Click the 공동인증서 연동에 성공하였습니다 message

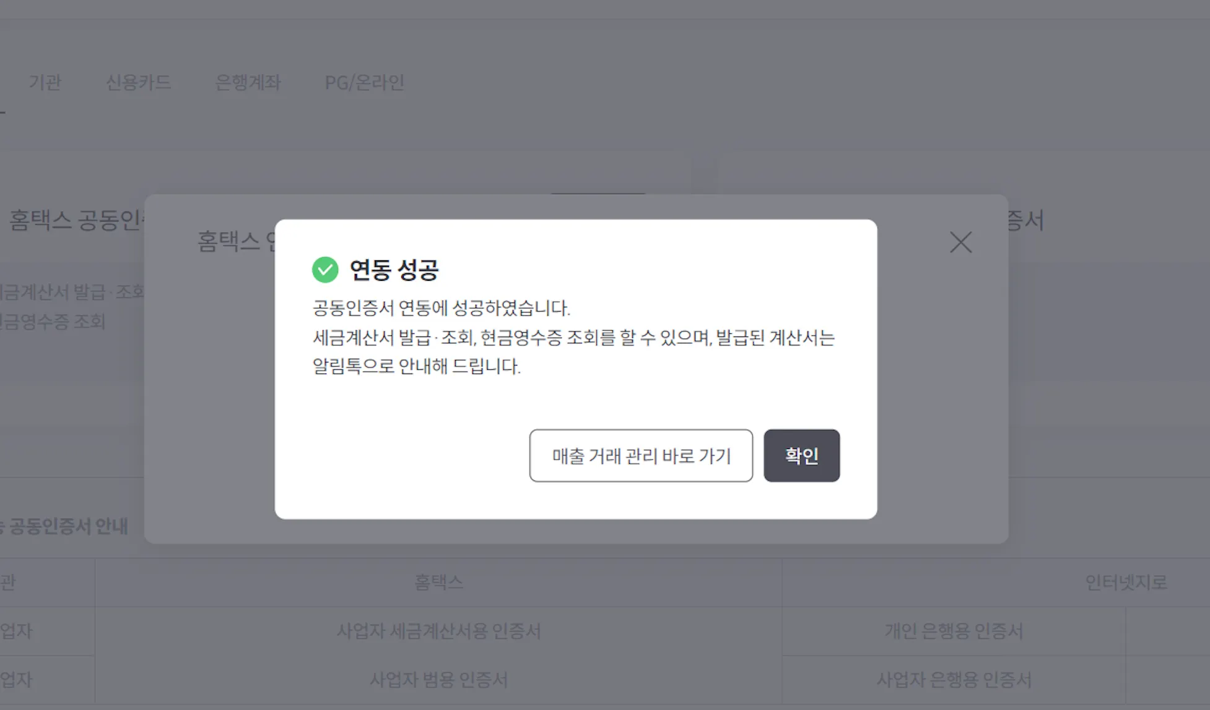pyautogui.click(x=441, y=308)
